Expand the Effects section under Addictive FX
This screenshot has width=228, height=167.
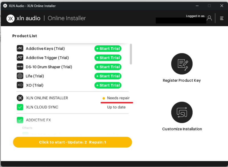(27, 128)
